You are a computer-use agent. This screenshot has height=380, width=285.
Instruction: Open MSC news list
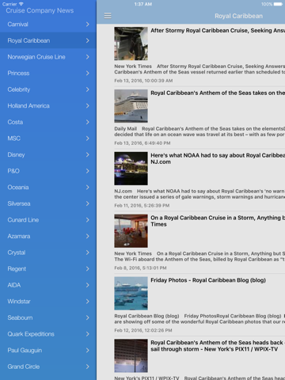[x=48, y=139]
